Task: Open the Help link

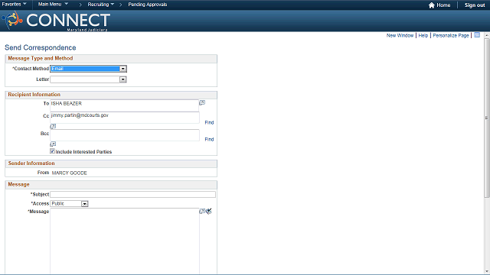Action: tap(423, 36)
